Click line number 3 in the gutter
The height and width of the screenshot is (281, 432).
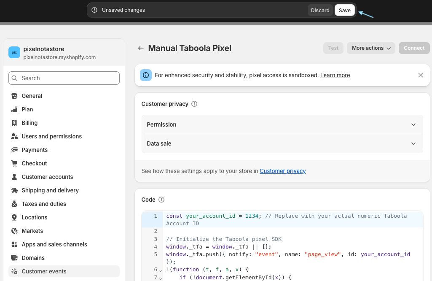[x=156, y=239]
